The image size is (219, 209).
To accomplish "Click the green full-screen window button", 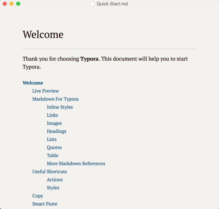I will point(18,4).
